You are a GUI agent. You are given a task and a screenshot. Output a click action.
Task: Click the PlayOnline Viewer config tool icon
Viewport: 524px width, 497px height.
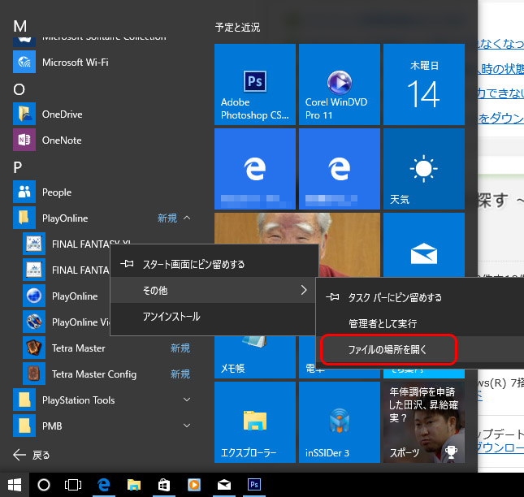(34, 322)
